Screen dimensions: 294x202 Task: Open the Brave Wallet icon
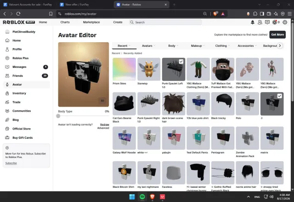[x=269, y=14]
